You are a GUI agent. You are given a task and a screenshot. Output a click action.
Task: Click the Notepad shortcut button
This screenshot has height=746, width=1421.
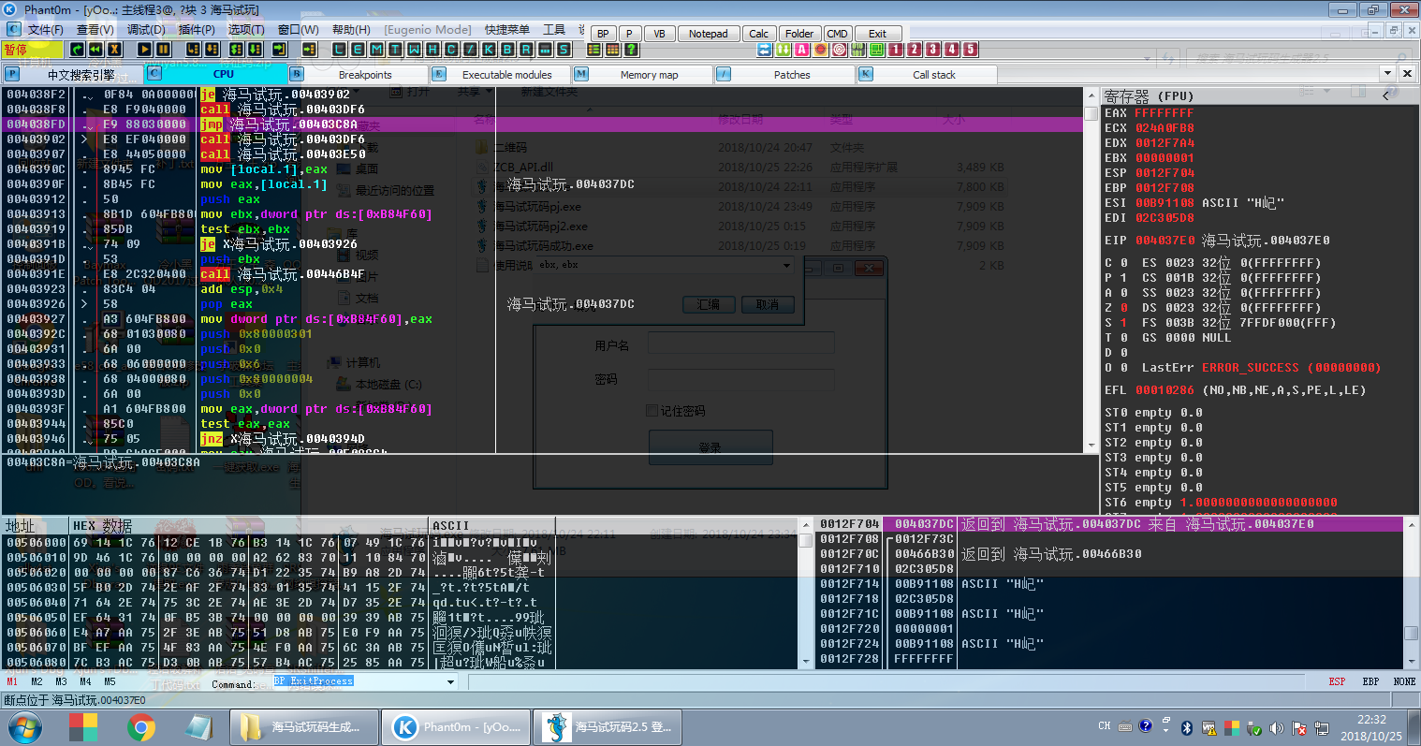pos(708,34)
